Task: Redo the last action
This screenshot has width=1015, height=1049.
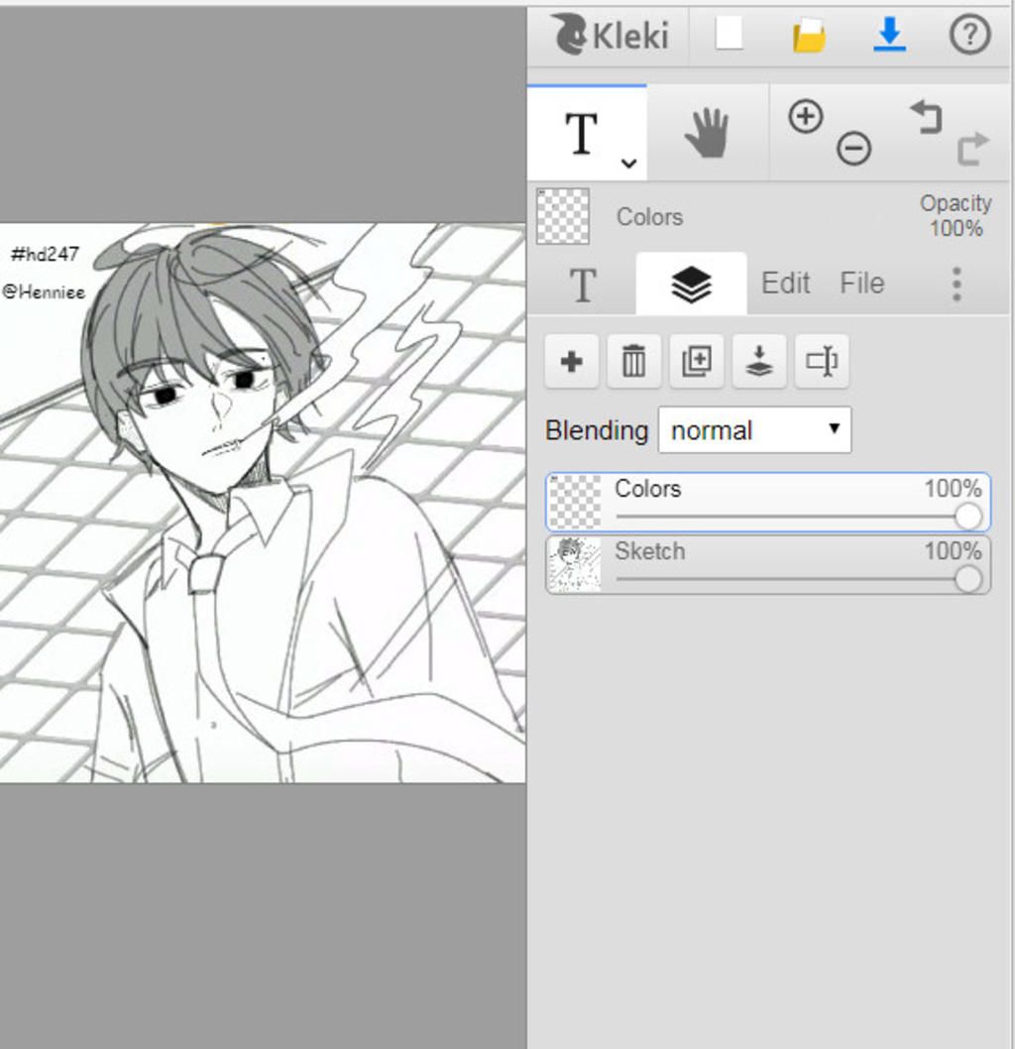Action: 972,148
